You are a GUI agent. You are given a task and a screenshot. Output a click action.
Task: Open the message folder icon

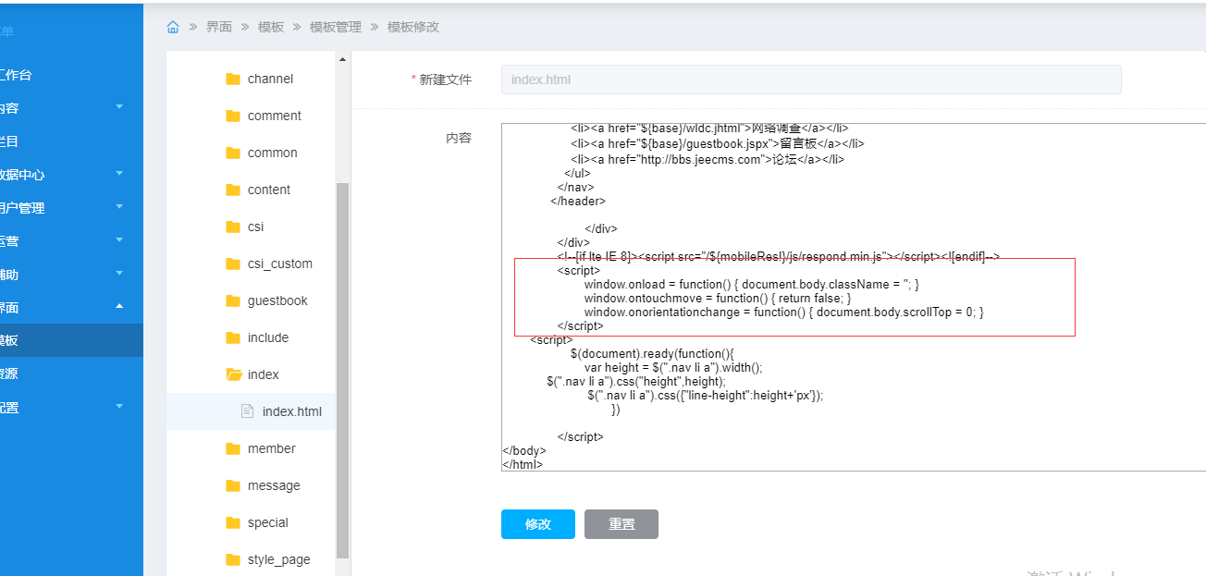click(x=233, y=485)
